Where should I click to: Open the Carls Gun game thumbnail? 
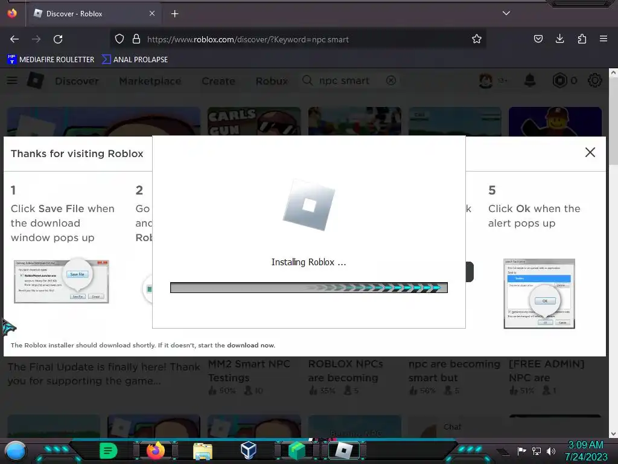254,121
